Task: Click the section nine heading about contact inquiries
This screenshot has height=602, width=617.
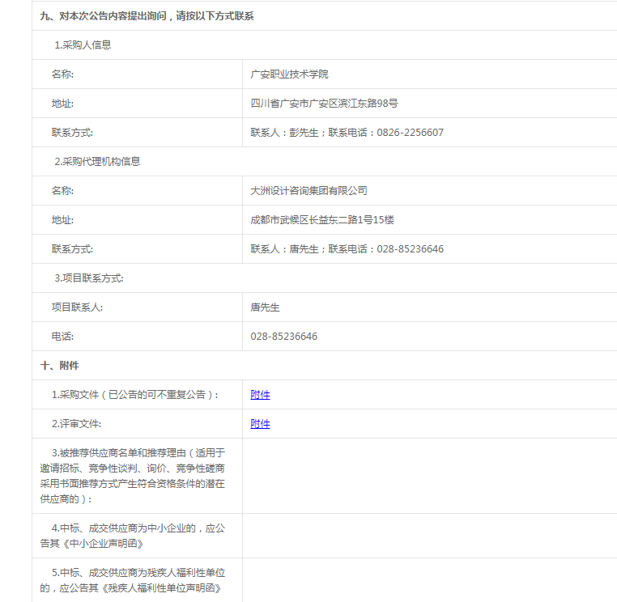Action: point(147,16)
